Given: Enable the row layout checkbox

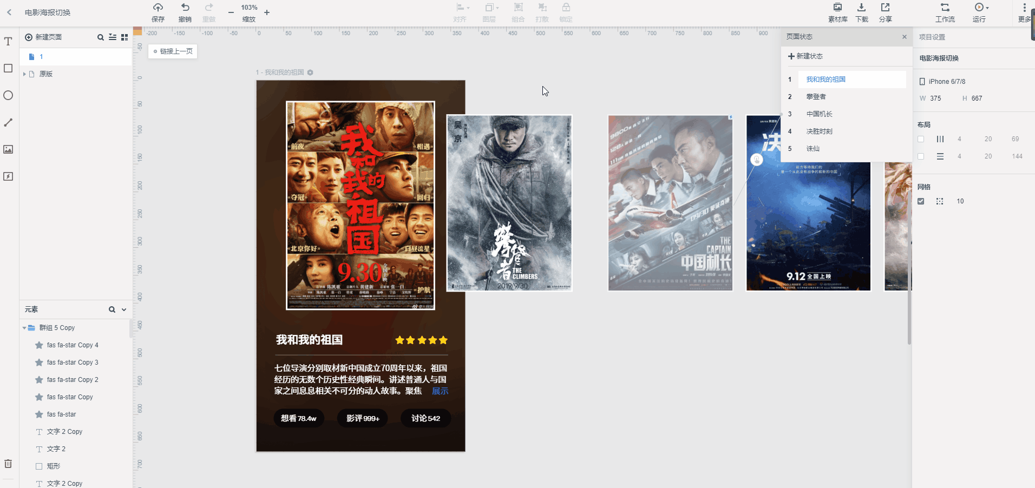Looking at the screenshot, I should click(x=921, y=156).
